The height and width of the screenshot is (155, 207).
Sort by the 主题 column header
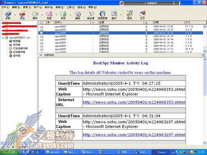[x=121, y=22]
